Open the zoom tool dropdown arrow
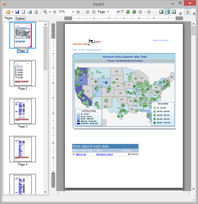The height and width of the screenshot is (204, 198). (50, 12)
